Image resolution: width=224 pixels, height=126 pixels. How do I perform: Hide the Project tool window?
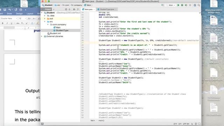(x=78, y=9)
